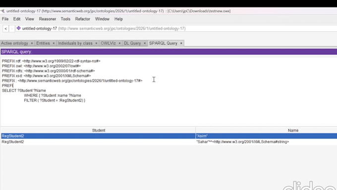Open the View menu
Viewport: 337px width, 190px height.
[30, 19]
